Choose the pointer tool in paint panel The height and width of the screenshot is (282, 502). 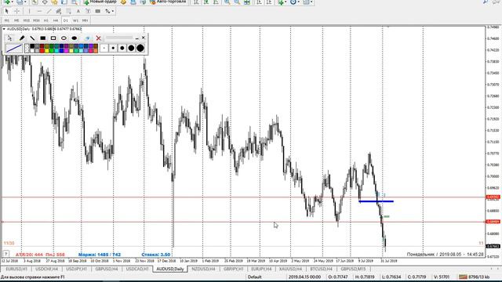click(x=9, y=38)
